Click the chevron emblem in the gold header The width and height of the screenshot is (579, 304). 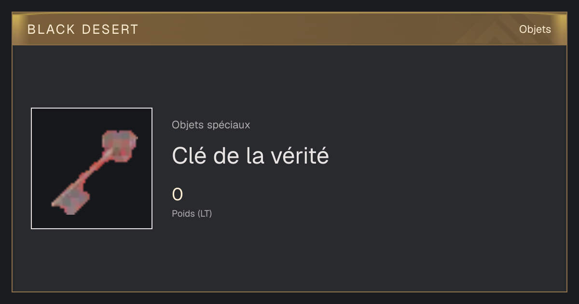(x=498, y=32)
